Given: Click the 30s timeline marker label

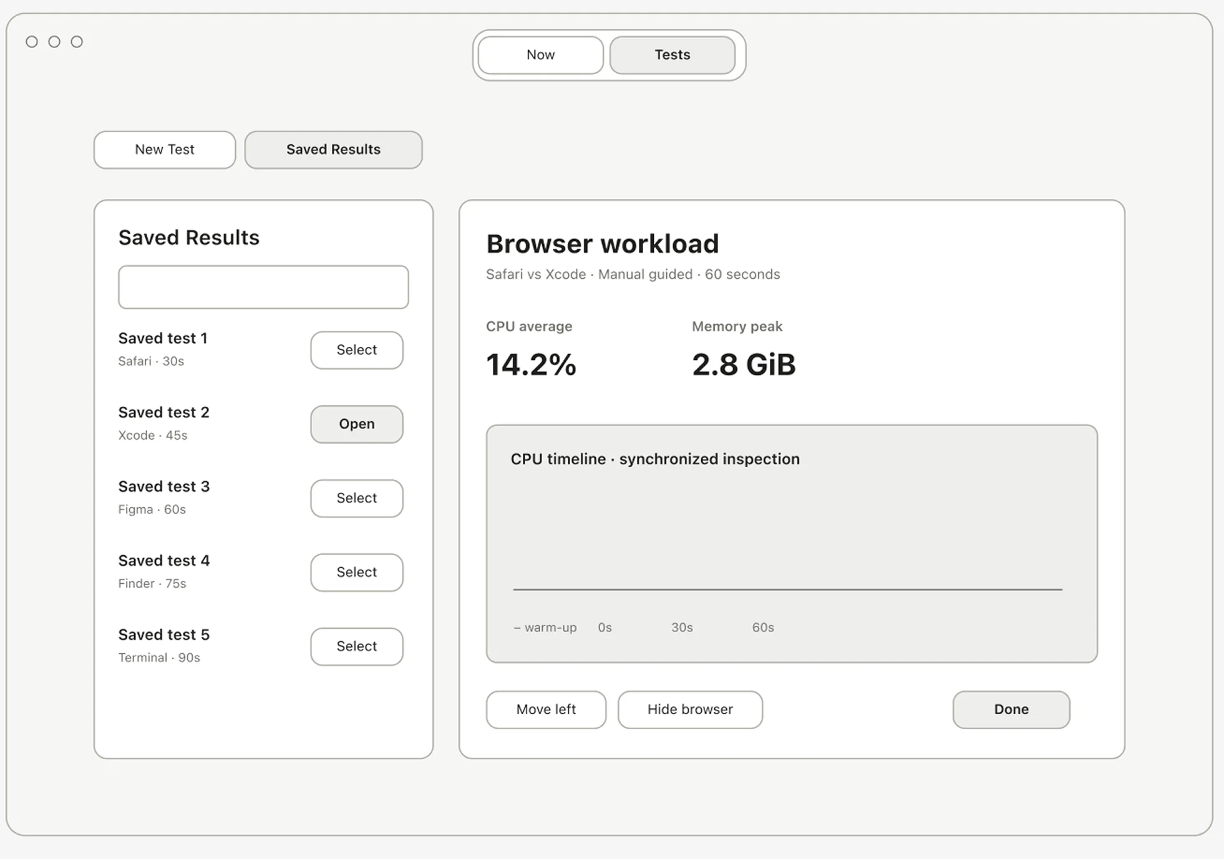Looking at the screenshot, I should pos(682,628).
